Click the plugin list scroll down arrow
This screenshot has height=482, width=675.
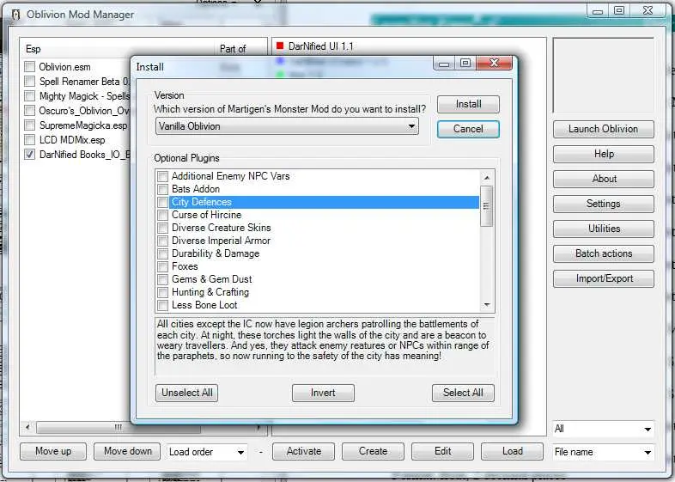tap(486, 305)
